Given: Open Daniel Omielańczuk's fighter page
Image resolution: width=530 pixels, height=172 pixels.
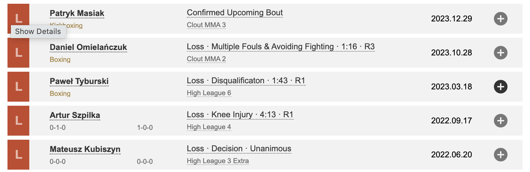Looking at the screenshot, I should 88,47.
